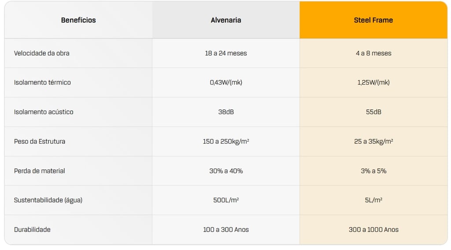Click the 1,25W/(mk) value
This screenshot has height=250, width=451.
coord(373,83)
